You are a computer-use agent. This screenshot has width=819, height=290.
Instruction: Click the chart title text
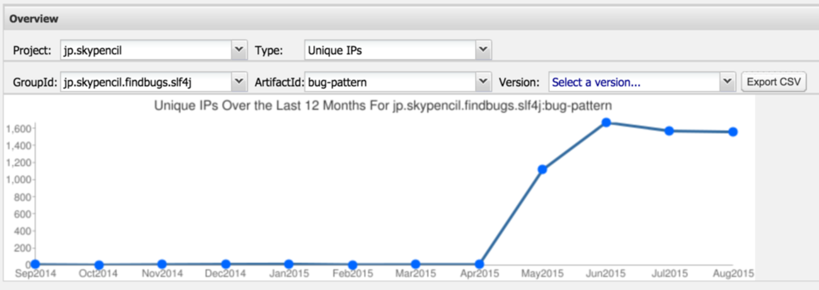383,106
